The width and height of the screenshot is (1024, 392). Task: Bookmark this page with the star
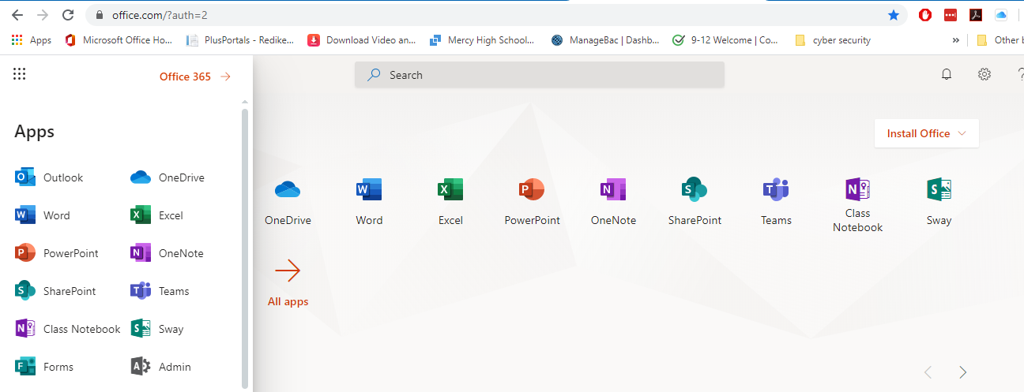click(894, 15)
